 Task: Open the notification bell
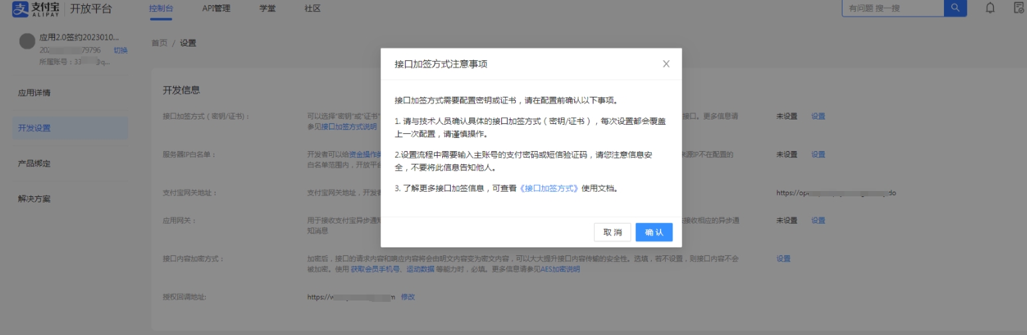(x=990, y=8)
